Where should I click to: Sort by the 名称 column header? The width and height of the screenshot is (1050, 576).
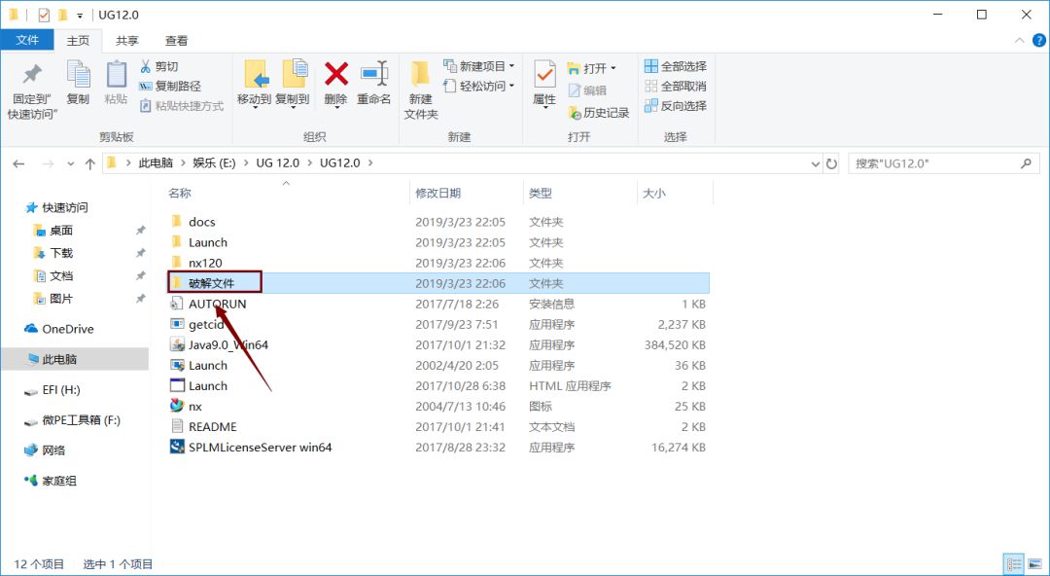[x=180, y=193]
